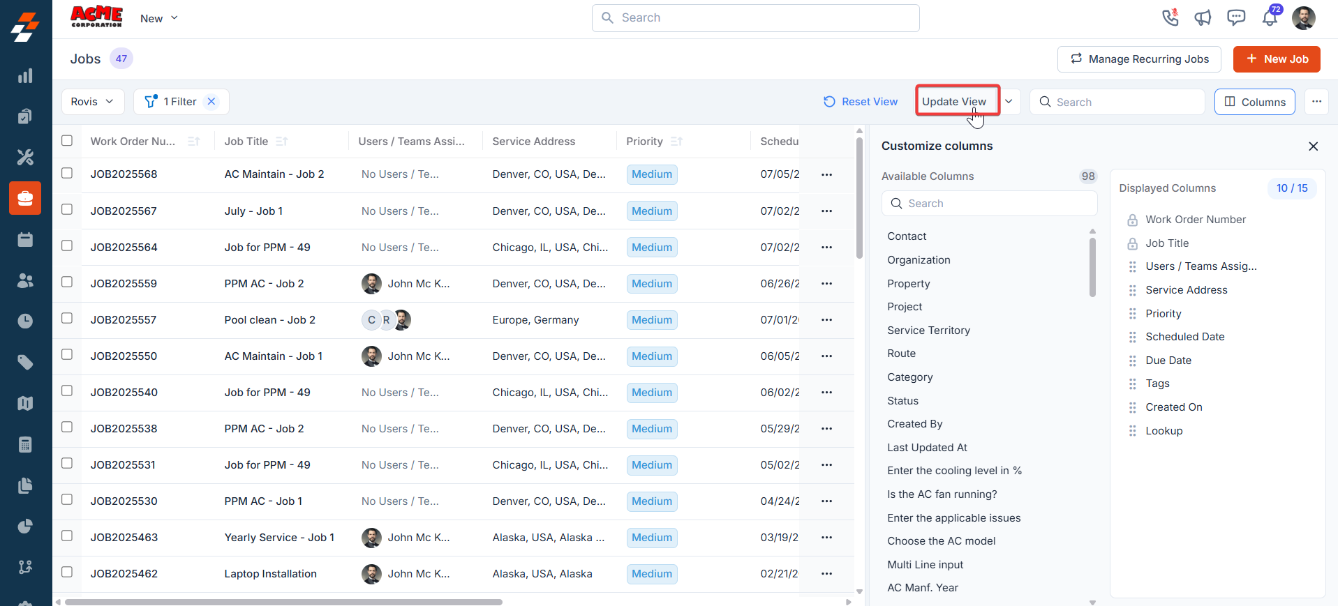Click the available columns list scrollbar
1338x606 pixels.
pyautogui.click(x=1092, y=267)
